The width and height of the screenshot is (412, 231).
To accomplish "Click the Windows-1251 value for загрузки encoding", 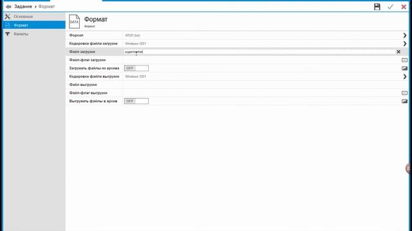I will (135, 44).
